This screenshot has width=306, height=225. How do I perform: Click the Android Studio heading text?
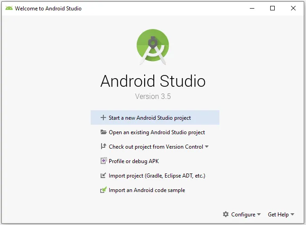[x=153, y=81]
